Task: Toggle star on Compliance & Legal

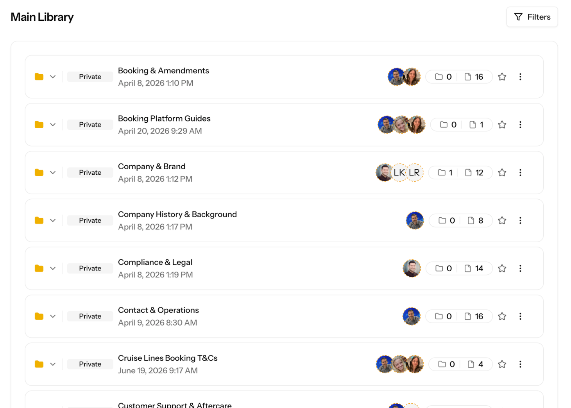Action: tap(502, 268)
